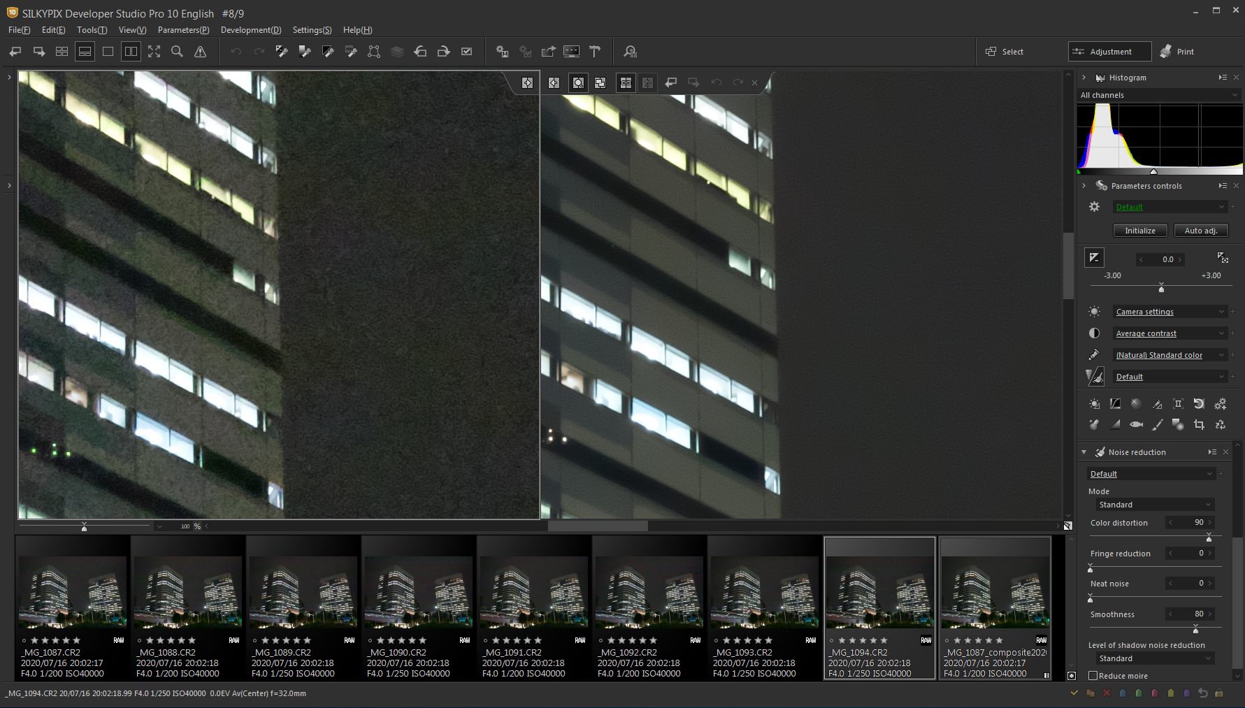Select the white balance eyedropper tool
This screenshot has width=1245, height=708.
(282, 52)
